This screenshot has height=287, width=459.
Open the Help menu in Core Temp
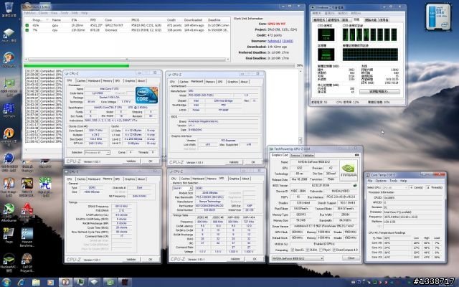click(404, 181)
